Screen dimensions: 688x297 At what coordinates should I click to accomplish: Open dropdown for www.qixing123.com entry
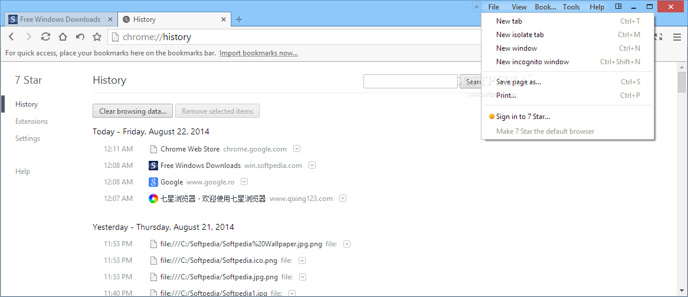pos(343,199)
